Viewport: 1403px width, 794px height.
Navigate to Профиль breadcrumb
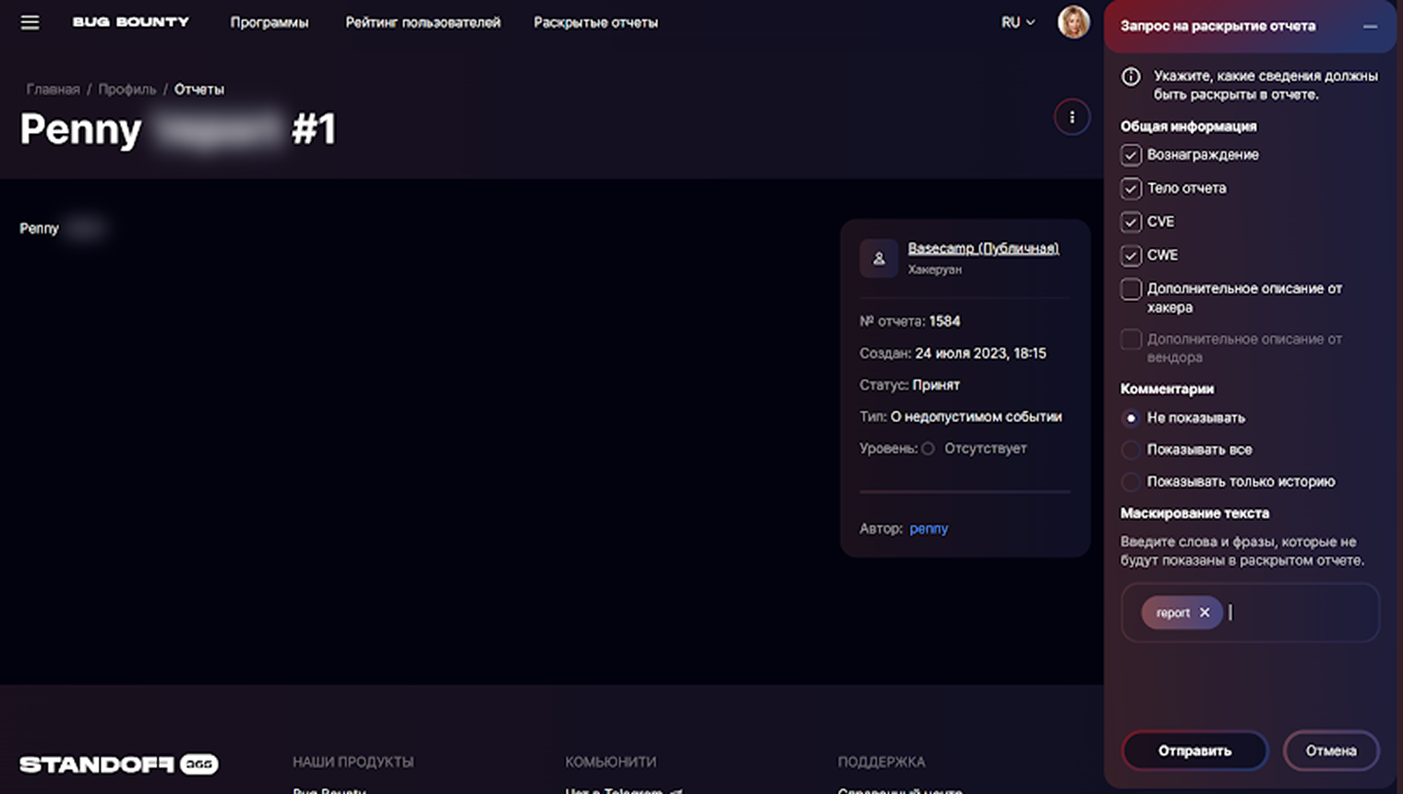coord(127,90)
